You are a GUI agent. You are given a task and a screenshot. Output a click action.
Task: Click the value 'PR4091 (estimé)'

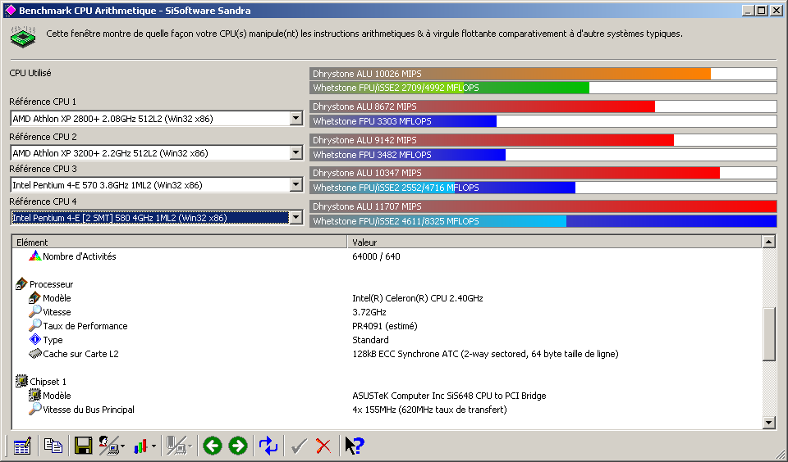[385, 326]
